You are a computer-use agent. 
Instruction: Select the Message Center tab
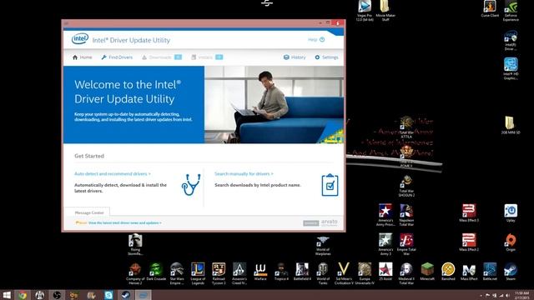tap(89, 212)
